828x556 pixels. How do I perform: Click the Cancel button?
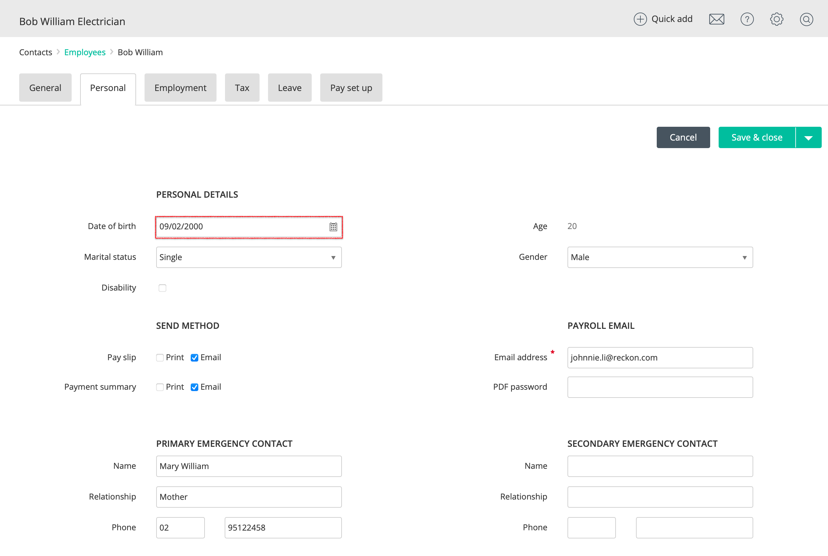click(683, 137)
